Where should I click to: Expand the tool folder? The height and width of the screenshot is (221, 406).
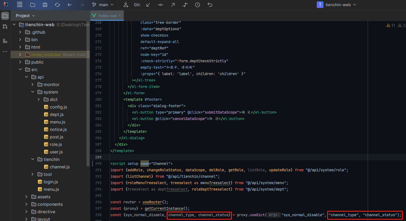tap(32, 174)
